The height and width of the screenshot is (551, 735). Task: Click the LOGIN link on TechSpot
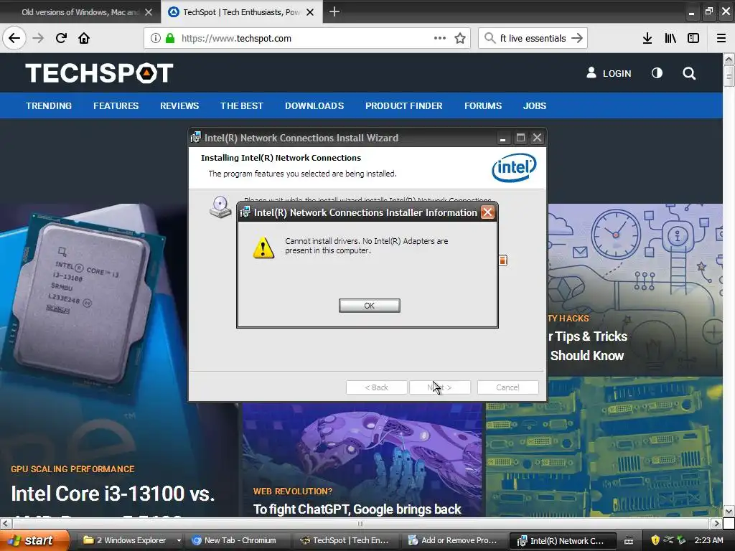609,73
